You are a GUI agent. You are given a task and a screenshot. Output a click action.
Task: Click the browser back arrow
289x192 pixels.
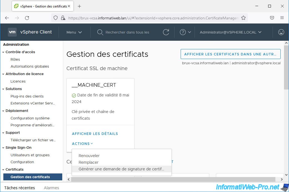coord(7,18)
